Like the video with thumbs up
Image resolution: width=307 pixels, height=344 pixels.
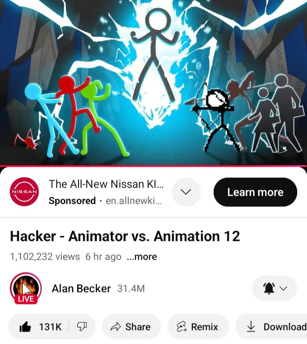coord(25,327)
